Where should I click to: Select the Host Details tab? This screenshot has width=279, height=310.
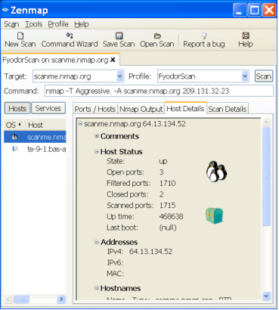point(185,108)
